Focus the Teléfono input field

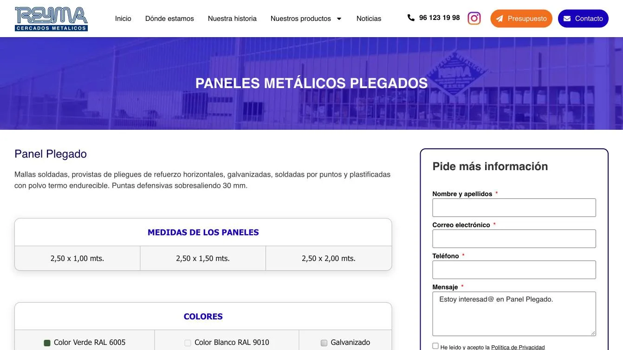514,270
